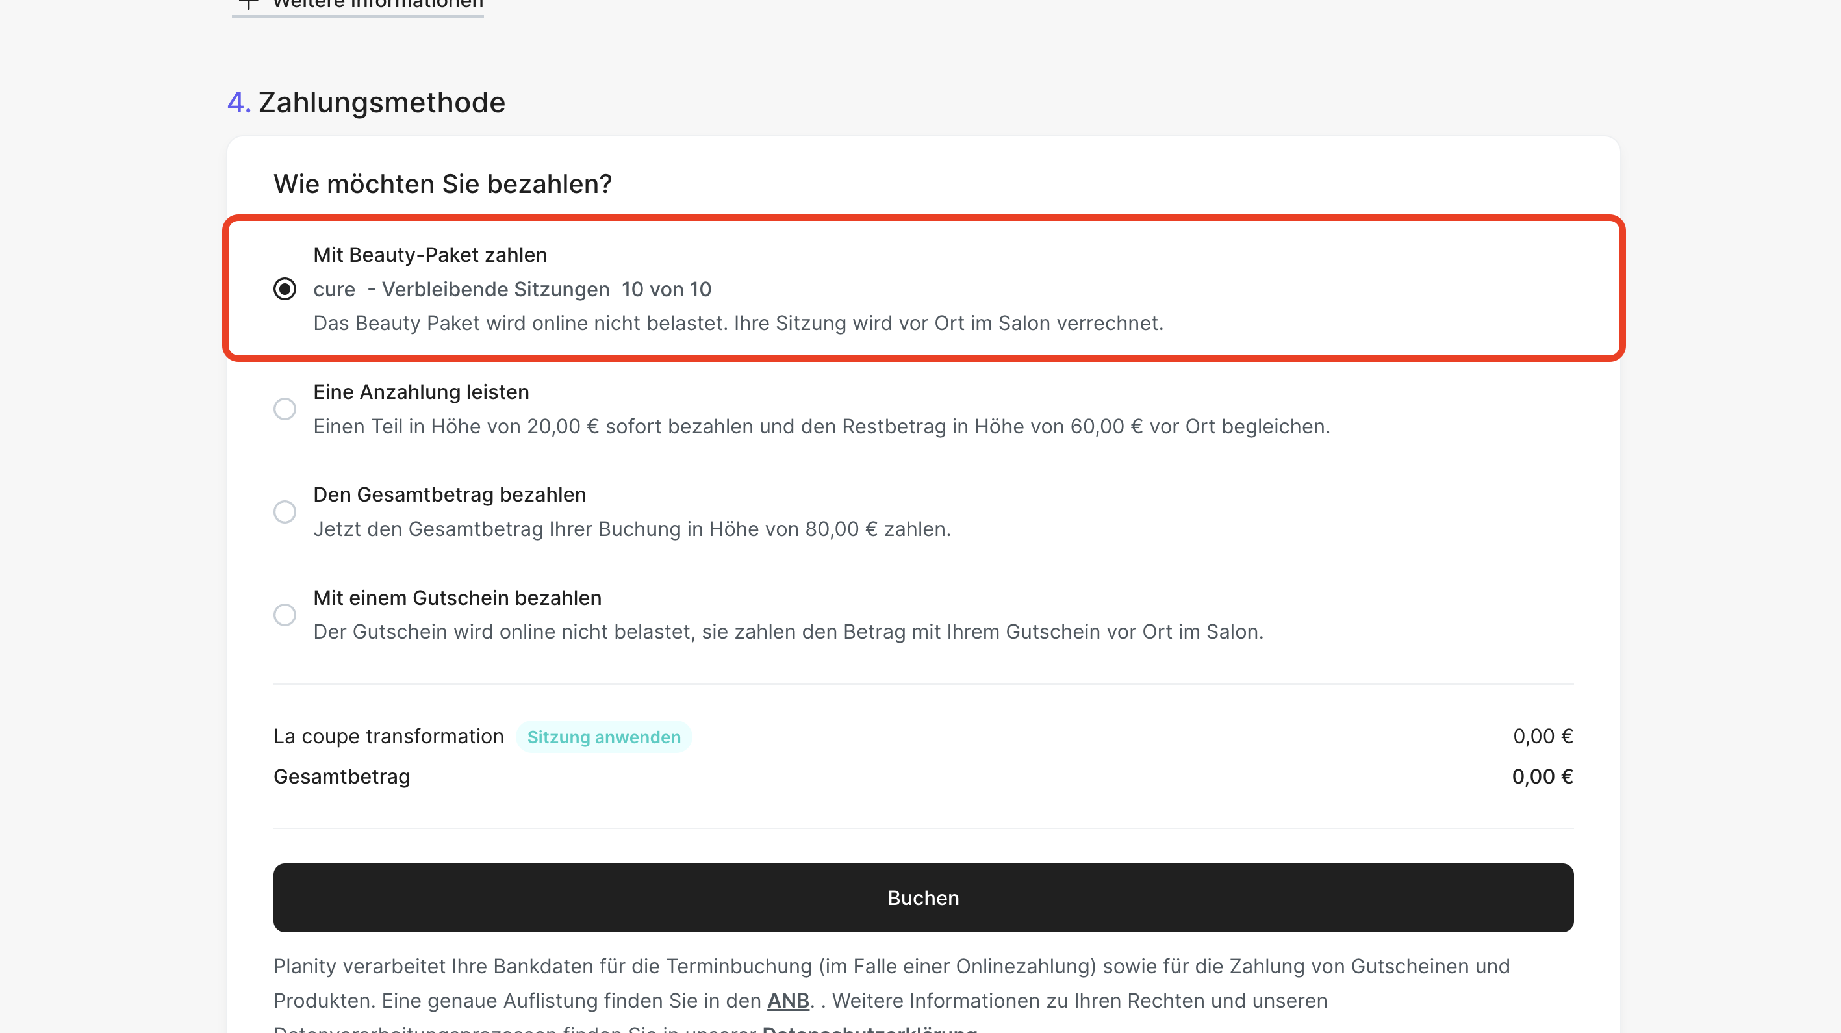
Task: Click the Den Gesamtbetrag bezahlen label text
Action: 449,494
